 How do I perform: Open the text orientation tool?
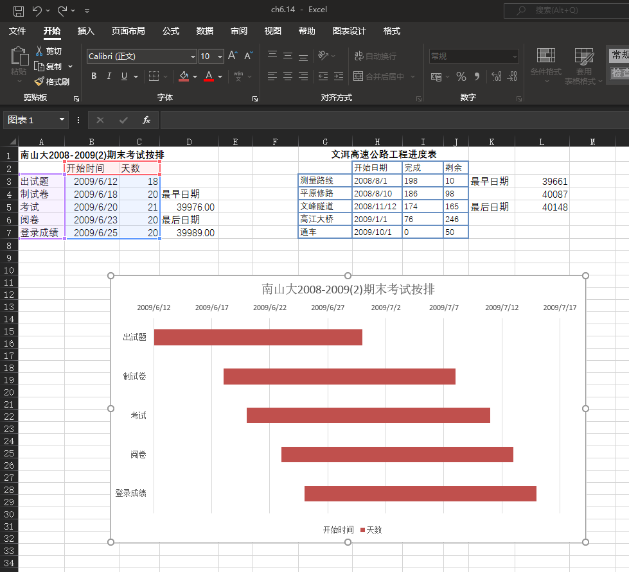[323, 56]
